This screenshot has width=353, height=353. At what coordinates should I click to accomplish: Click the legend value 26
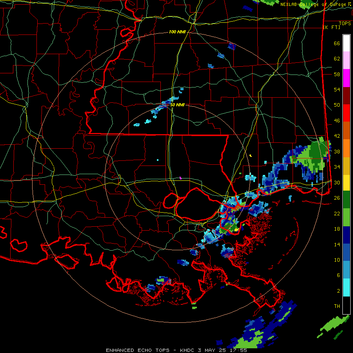pyautogui.click(x=337, y=198)
